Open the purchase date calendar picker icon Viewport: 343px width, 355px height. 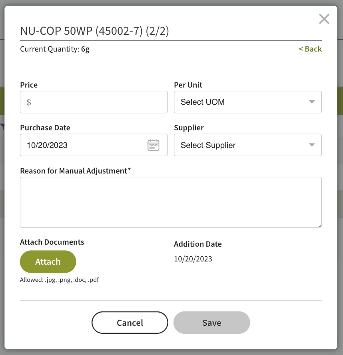pos(154,145)
